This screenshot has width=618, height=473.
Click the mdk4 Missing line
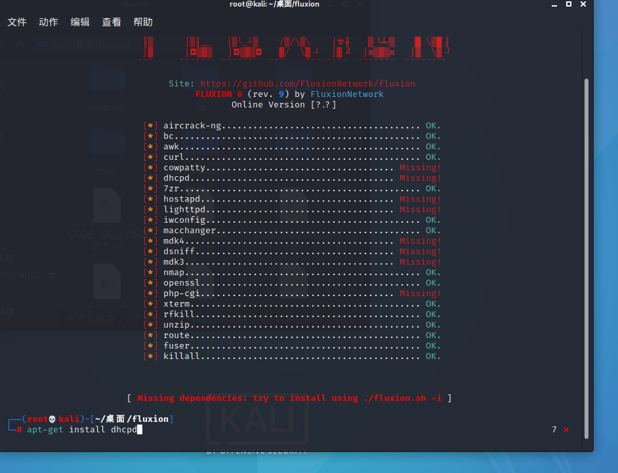[292, 241]
